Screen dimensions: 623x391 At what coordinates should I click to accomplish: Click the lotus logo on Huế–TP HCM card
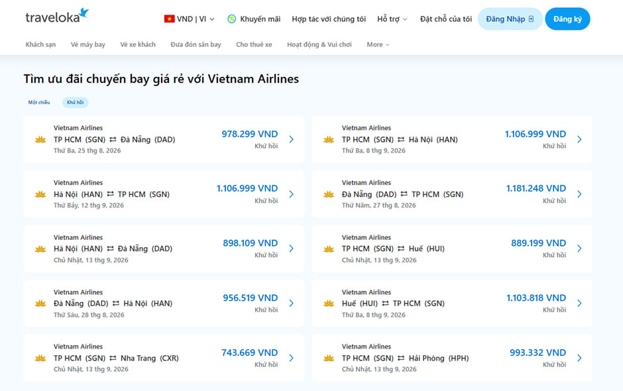click(x=329, y=304)
